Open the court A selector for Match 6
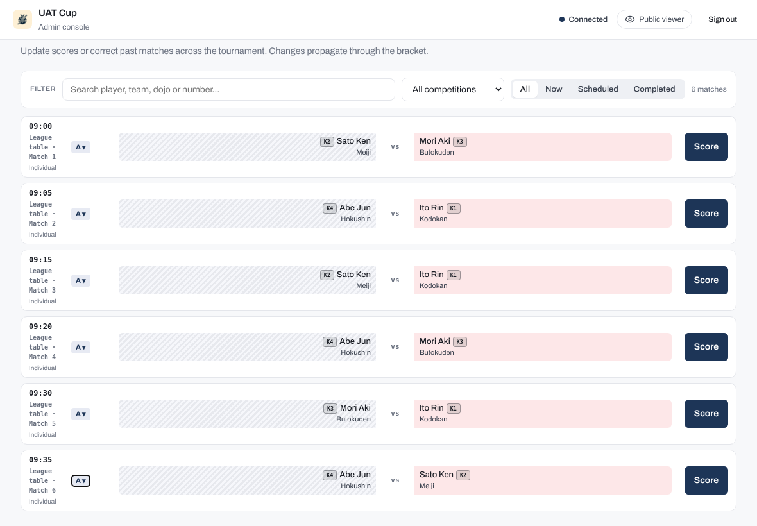 point(81,480)
